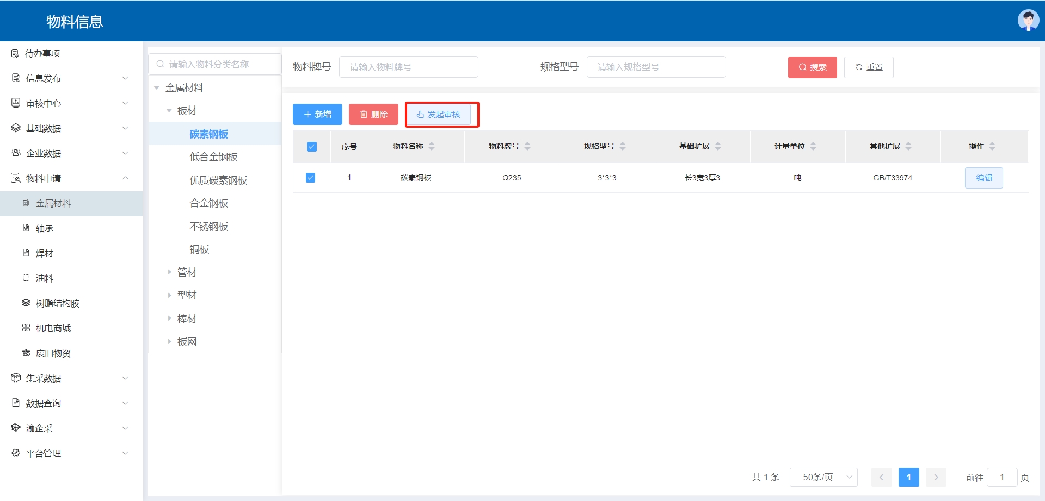1045x501 pixels.
Task: Click the 待办事项 sidebar icon
Action: click(x=15, y=53)
